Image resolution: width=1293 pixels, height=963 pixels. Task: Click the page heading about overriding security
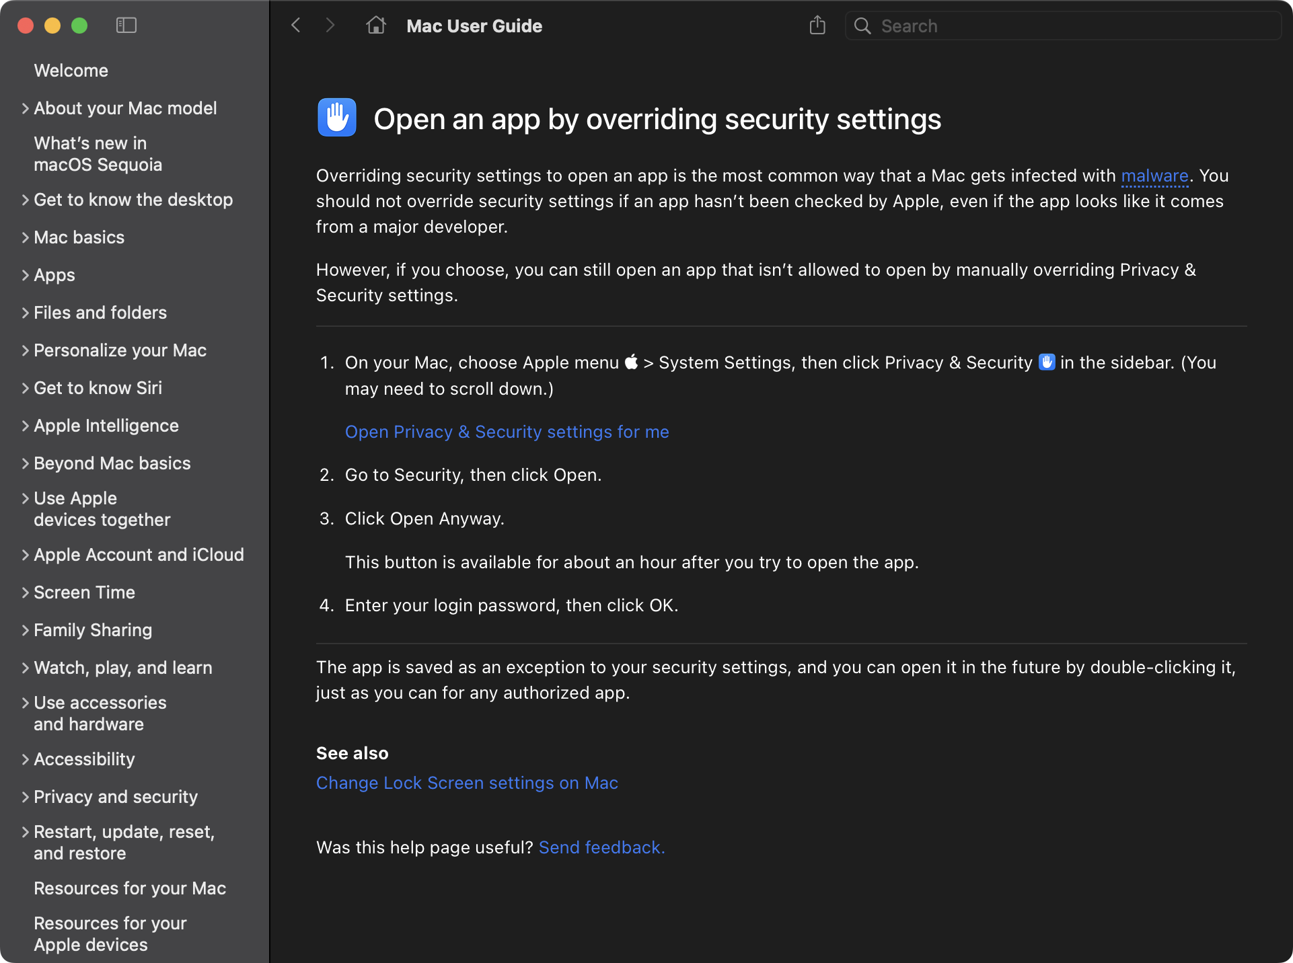pos(657,119)
